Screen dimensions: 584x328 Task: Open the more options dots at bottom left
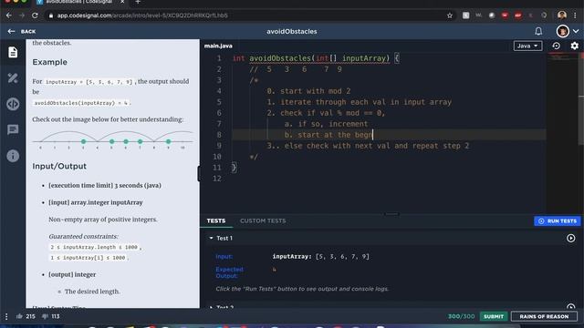[x=6, y=316]
